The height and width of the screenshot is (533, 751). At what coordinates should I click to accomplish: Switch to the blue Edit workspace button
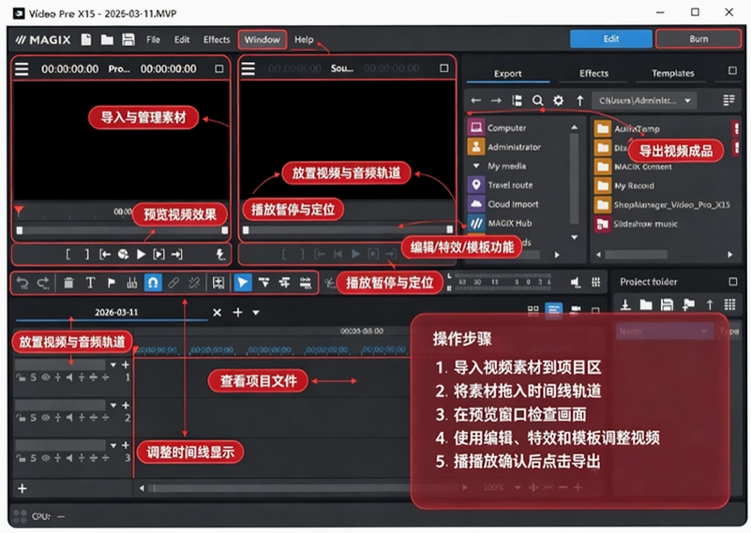click(610, 38)
